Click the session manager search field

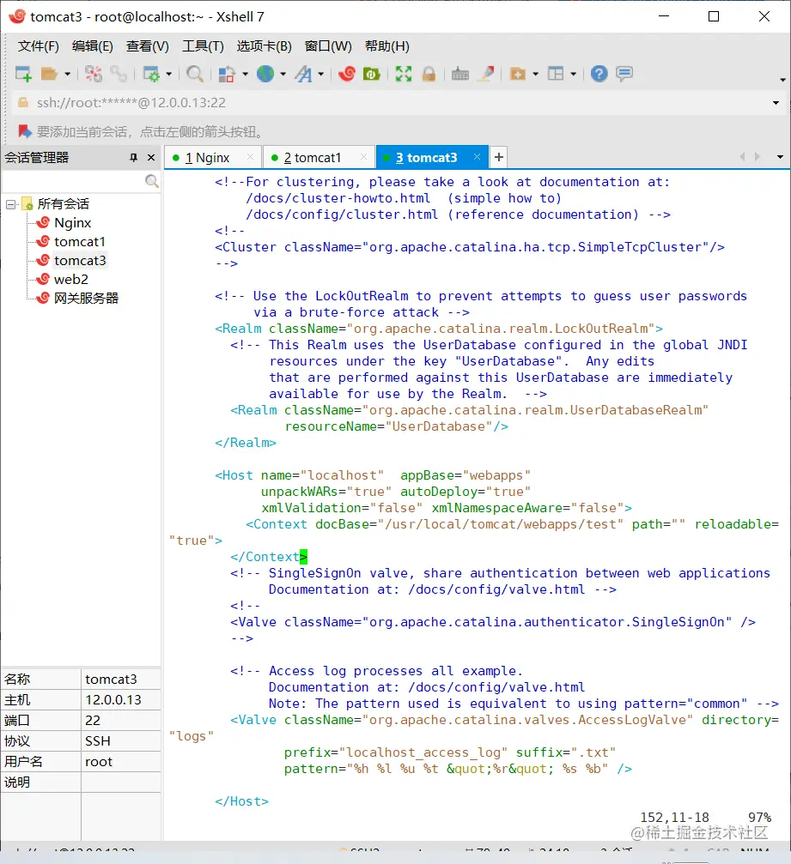click(x=73, y=181)
